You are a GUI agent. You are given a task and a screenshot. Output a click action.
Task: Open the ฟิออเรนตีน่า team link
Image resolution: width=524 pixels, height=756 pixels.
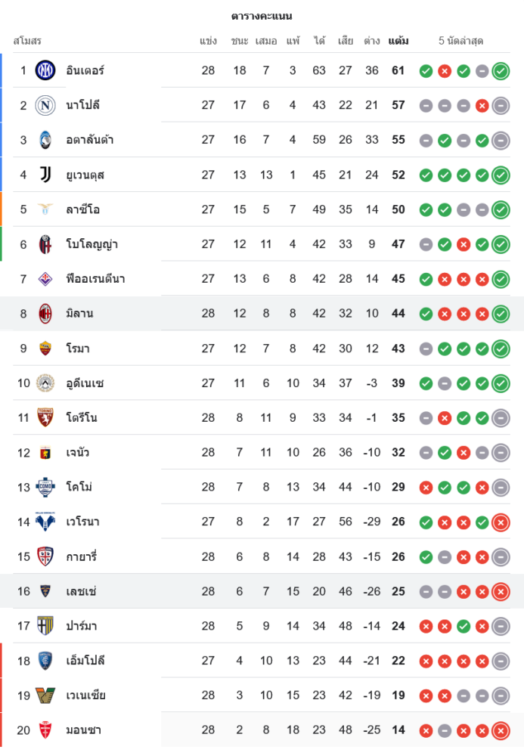(x=95, y=279)
